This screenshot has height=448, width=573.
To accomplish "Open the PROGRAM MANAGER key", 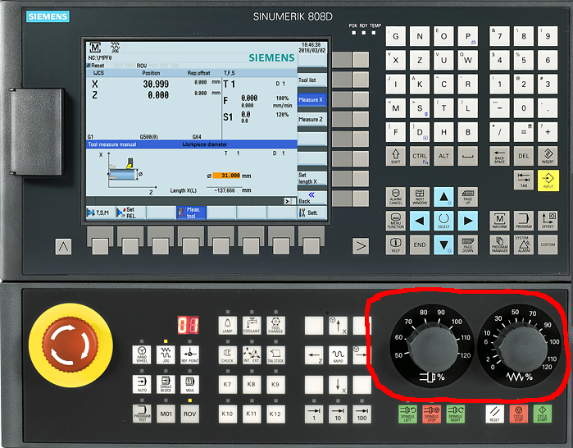I will click(499, 245).
